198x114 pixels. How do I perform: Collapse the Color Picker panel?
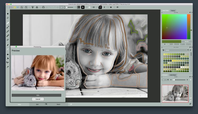(x=162, y=12)
